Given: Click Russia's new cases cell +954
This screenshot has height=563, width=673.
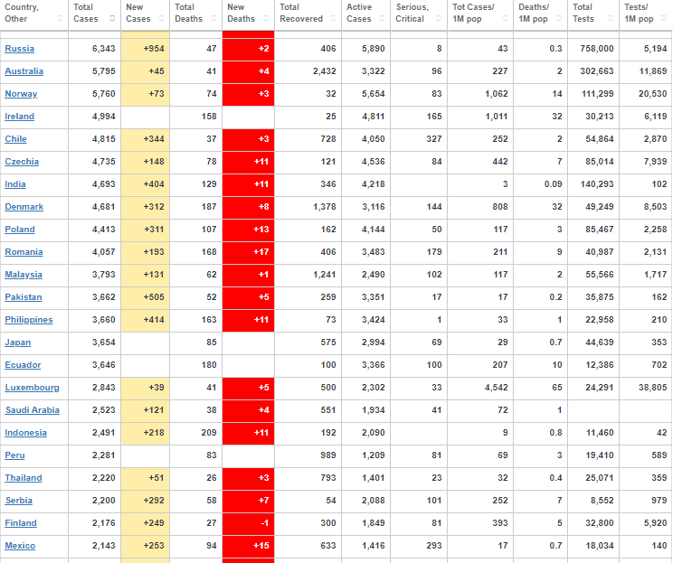Looking at the screenshot, I should pyautogui.click(x=145, y=49).
